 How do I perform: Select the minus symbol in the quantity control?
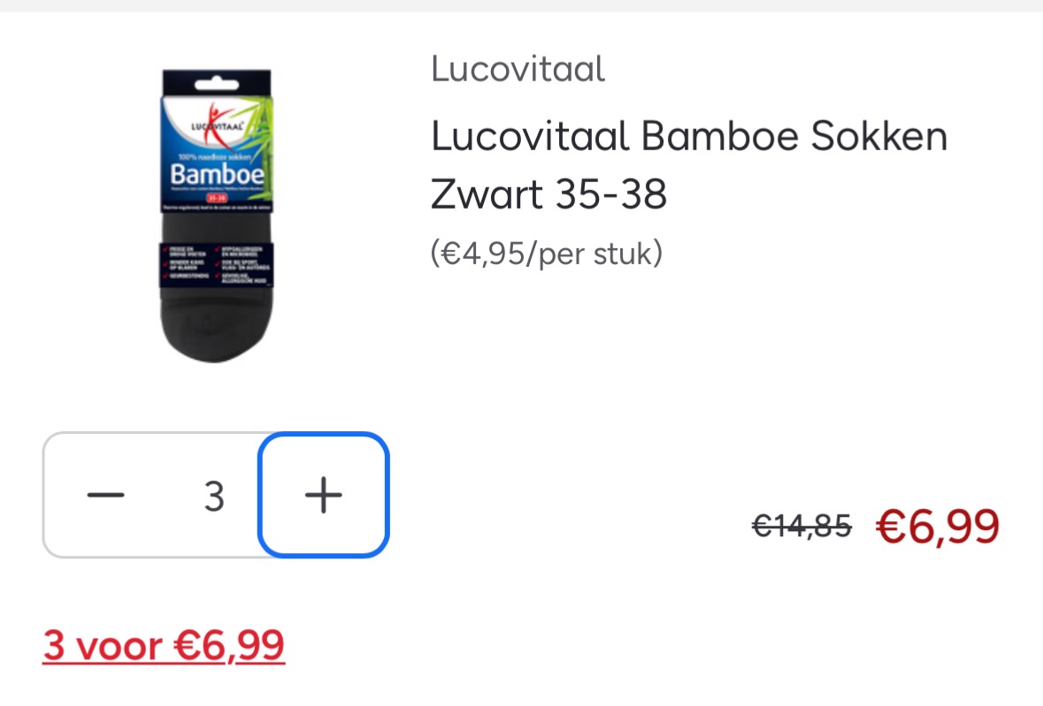(105, 495)
